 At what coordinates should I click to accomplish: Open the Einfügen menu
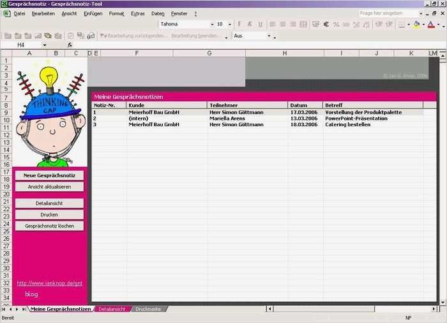[93, 13]
